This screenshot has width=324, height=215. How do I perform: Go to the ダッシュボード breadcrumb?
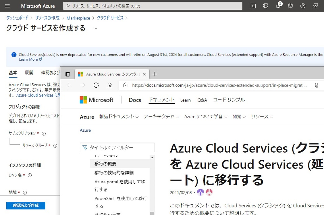17,18
